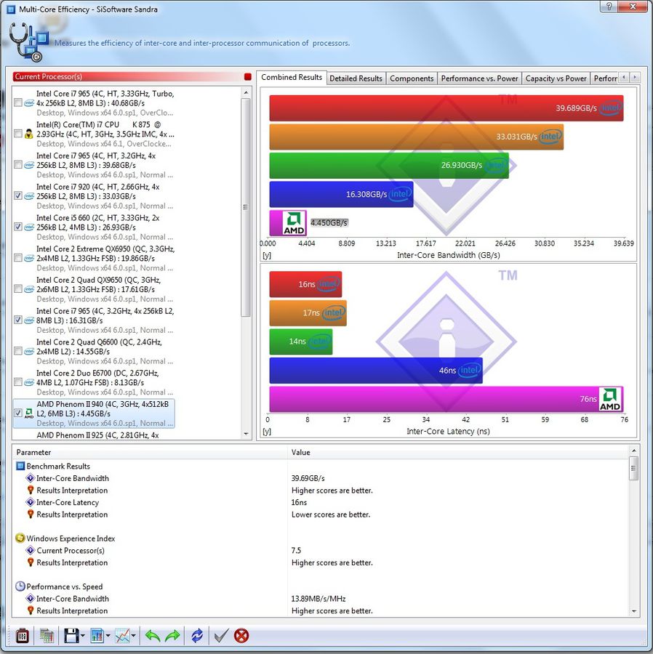Check the Core 2 Quad QX9650 checkbox

[x=18, y=289]
